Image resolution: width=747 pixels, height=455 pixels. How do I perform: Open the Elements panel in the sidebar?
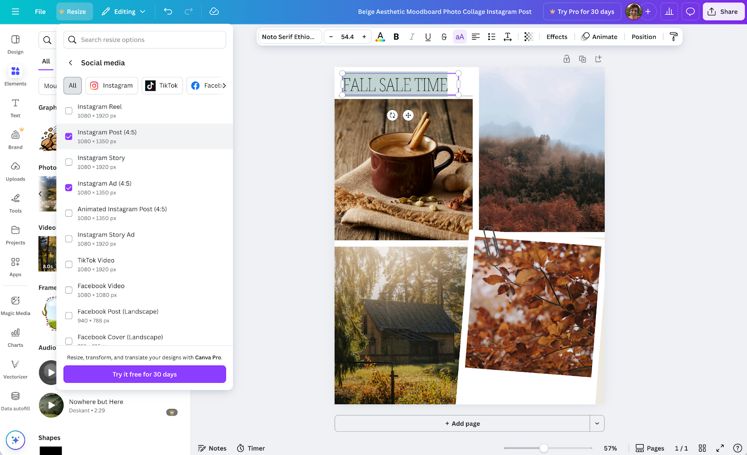(x=15, y=76)
